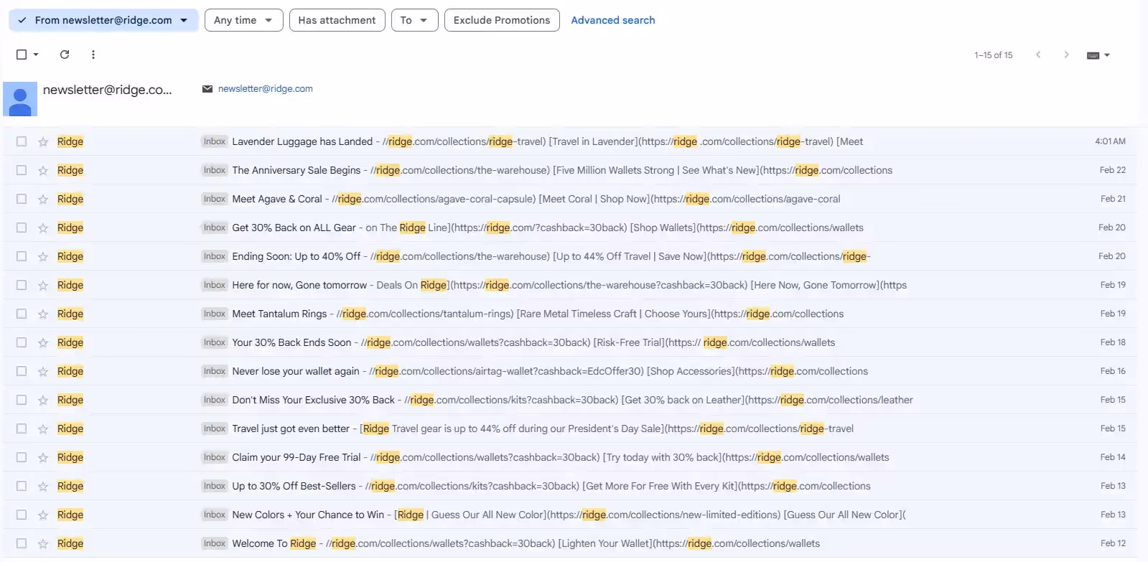Star Don't Miss Your Exclusive 30% Back email

coord(43,401)
